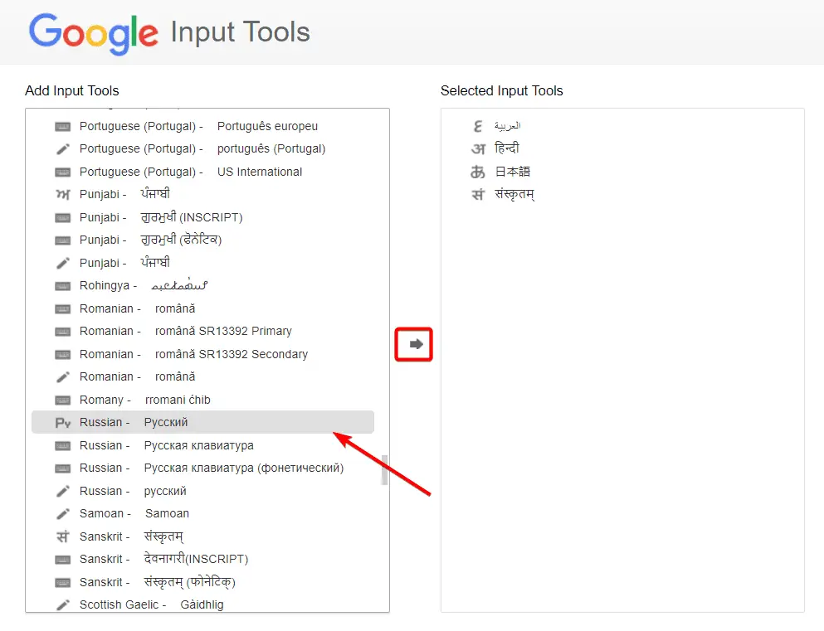Pick the "Romany - rromani ćhib" label

(x=145, y=400)
